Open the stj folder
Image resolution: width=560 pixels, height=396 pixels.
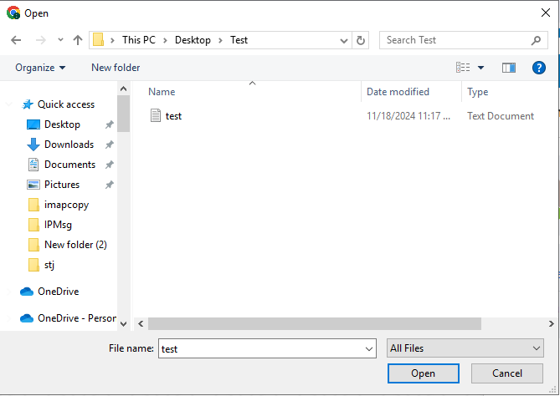coord(49,265)
